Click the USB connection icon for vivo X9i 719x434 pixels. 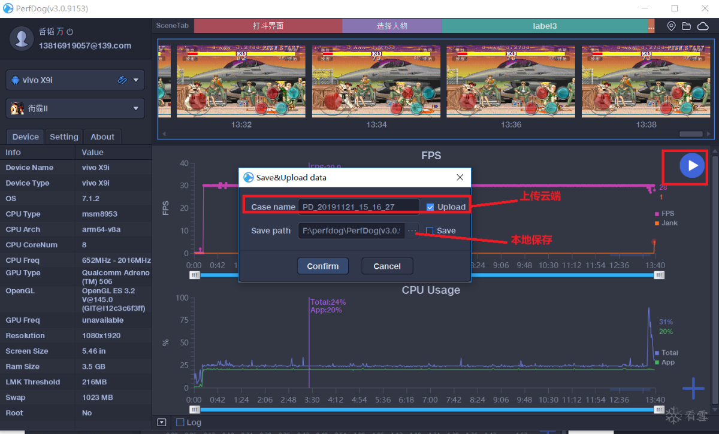[x=122, y=80]
